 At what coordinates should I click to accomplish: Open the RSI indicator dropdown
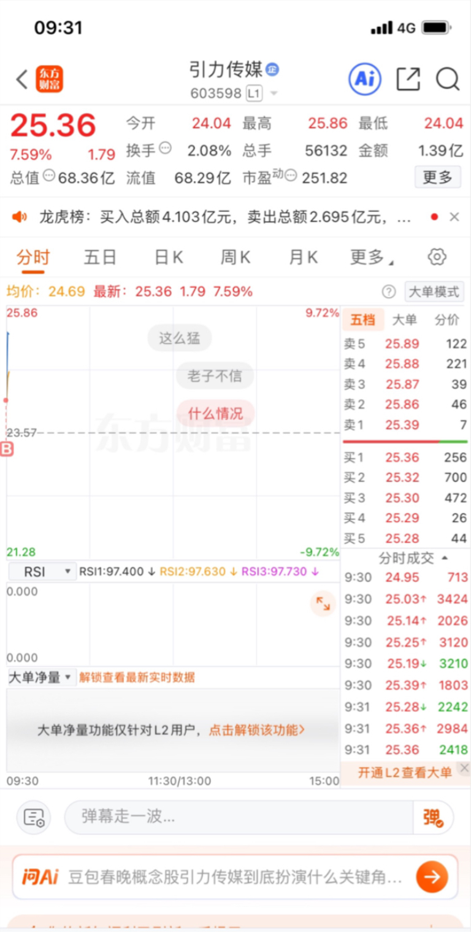42,572
